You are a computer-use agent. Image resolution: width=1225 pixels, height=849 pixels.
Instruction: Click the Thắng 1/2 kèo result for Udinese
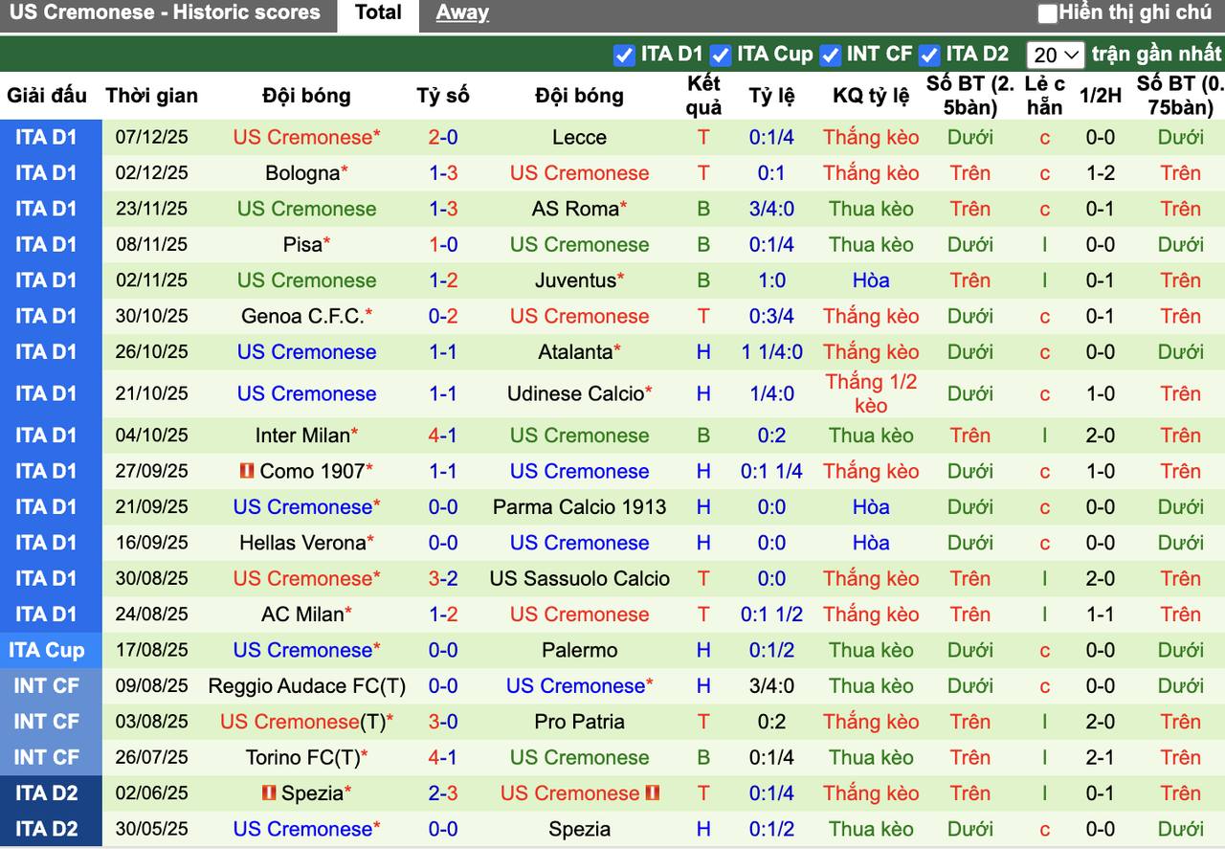[x=871, y=393]
